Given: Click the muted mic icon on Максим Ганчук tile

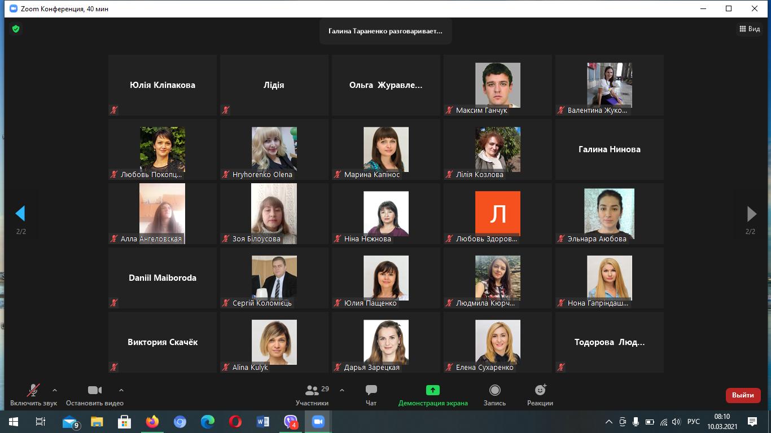Looking at the screenshot, I should pos(448,111).
